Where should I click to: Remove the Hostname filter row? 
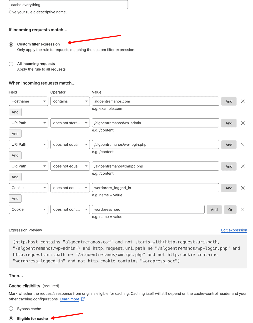tap(243, 101)
